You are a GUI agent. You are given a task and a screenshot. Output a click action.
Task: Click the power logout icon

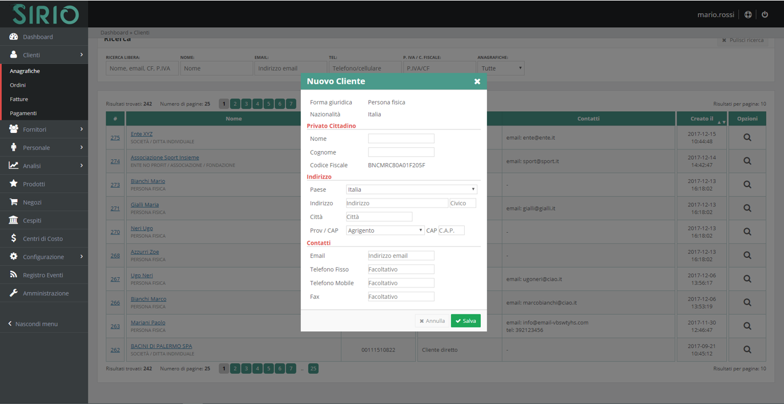click(765, 14)
